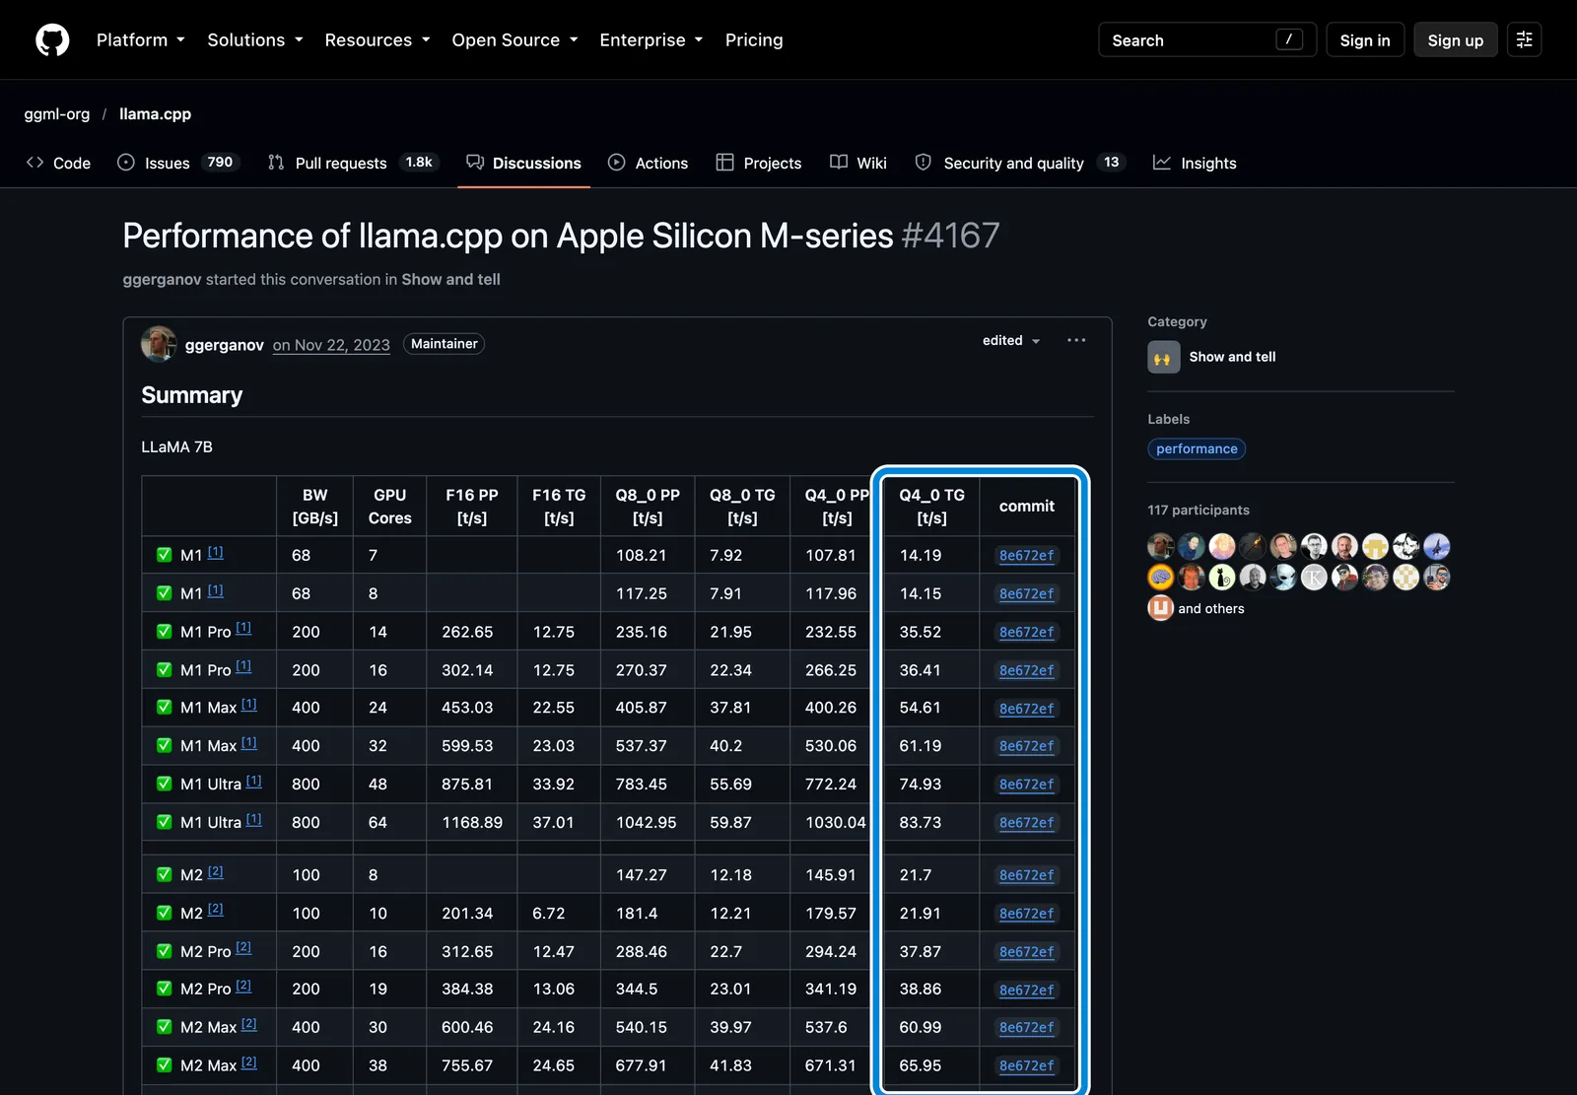Open the Insights tab
The height and width of the screenshot is (1095, 1577).
click(1195, 163)
